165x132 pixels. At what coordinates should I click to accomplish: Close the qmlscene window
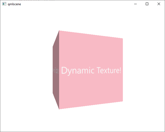[159, 4]
